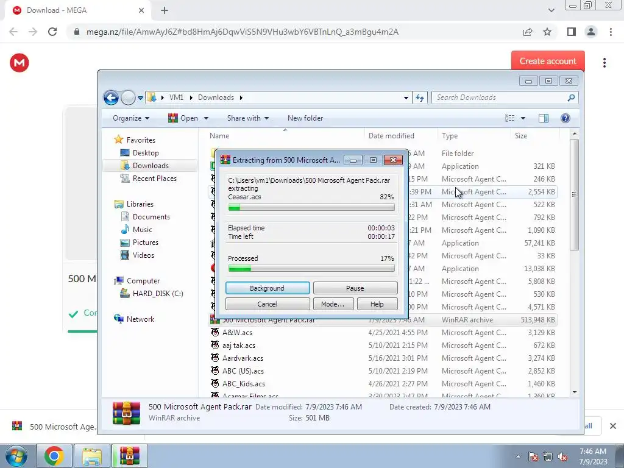Viewport: 624px width, 468px height.
Task: Open MEGA page's three-dot options menu
Action: click(604, 63)
